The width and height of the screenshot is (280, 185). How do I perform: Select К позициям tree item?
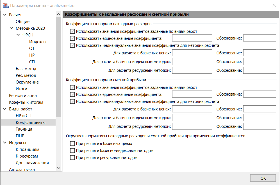(28, 149)
